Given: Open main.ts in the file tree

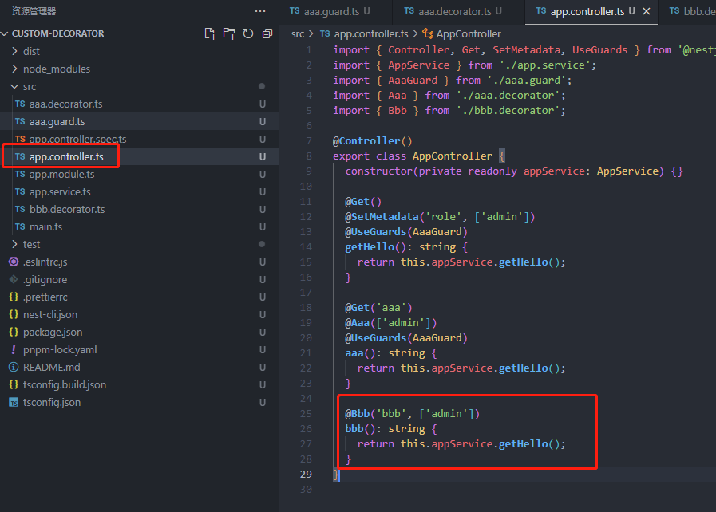Looking at the screenshot, I should point(139,226).
